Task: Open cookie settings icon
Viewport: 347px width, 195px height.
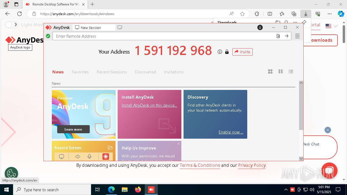Action: (x=11, y=173)
